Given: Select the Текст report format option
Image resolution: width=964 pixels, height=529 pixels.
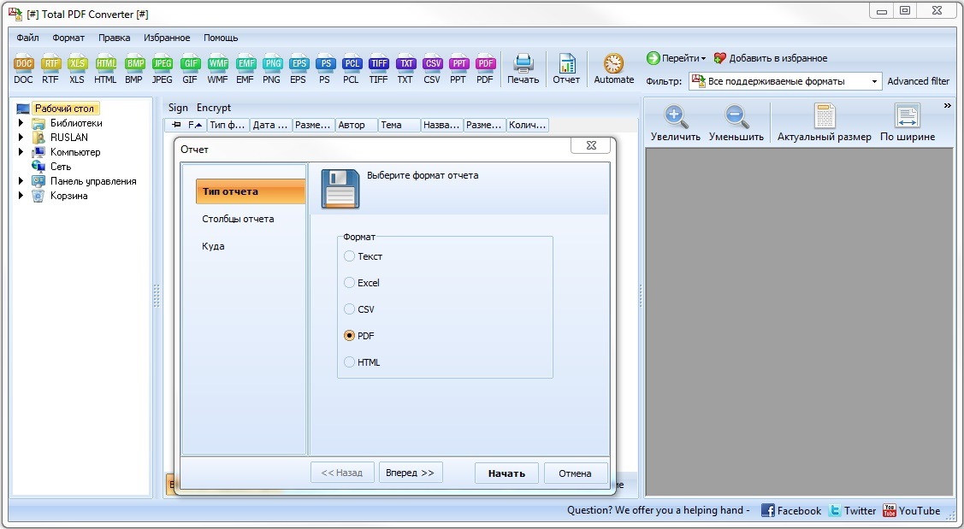Looking at the screenshot, I should (364, 256).
